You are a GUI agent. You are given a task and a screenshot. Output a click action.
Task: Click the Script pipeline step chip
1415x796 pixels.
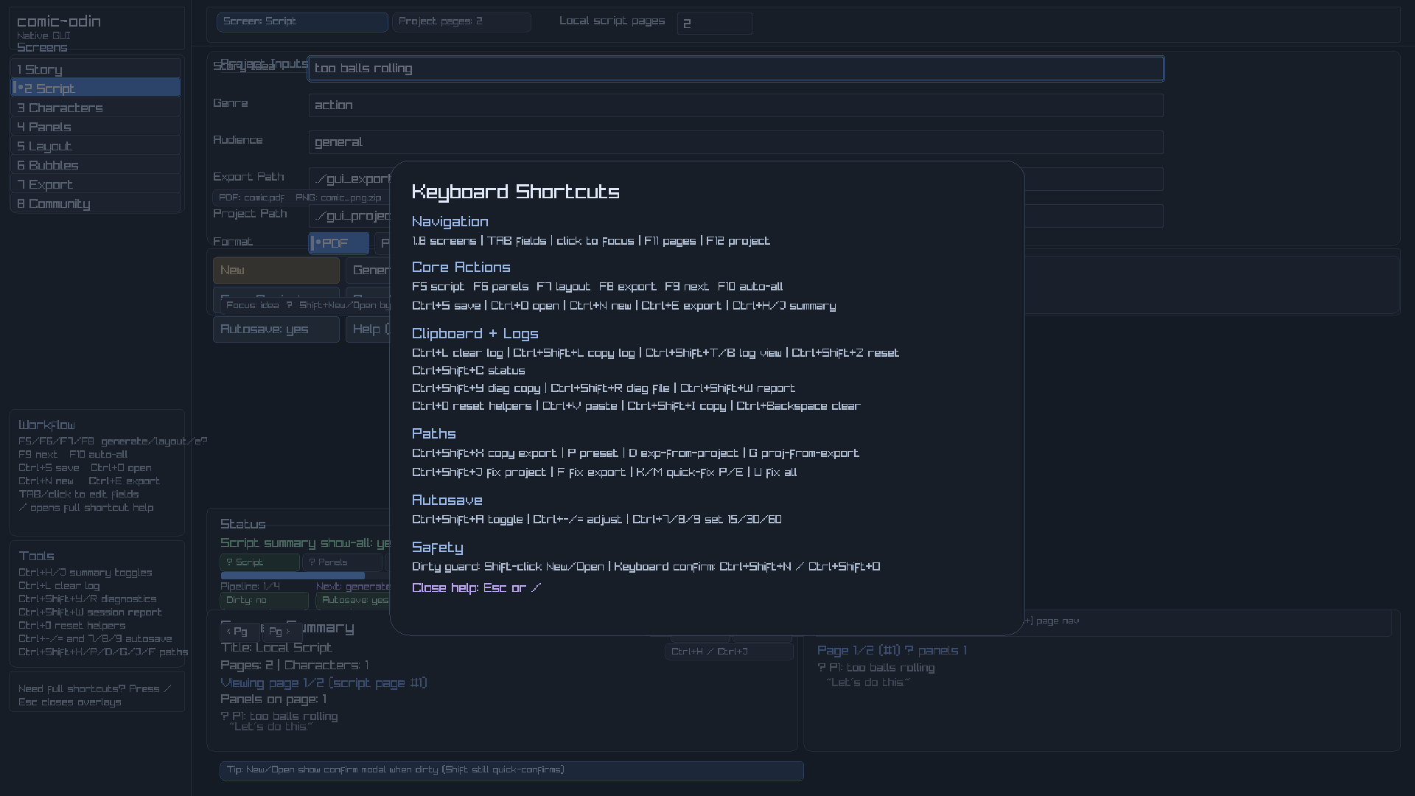(x=259, y=562)
